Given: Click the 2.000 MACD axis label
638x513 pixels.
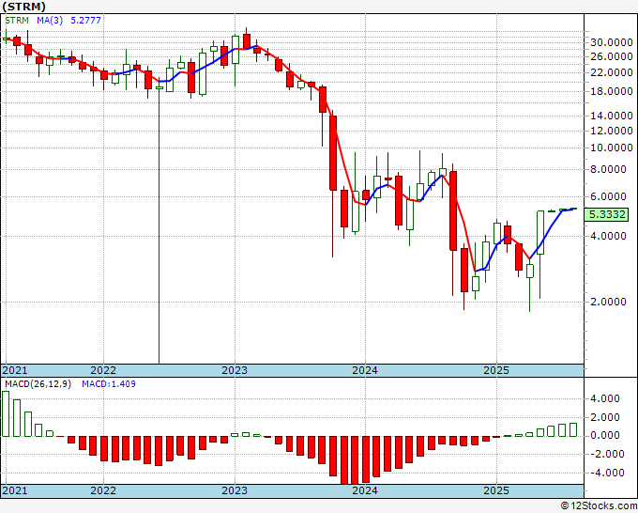Looking at the screenshot, I should coord(605,417).
